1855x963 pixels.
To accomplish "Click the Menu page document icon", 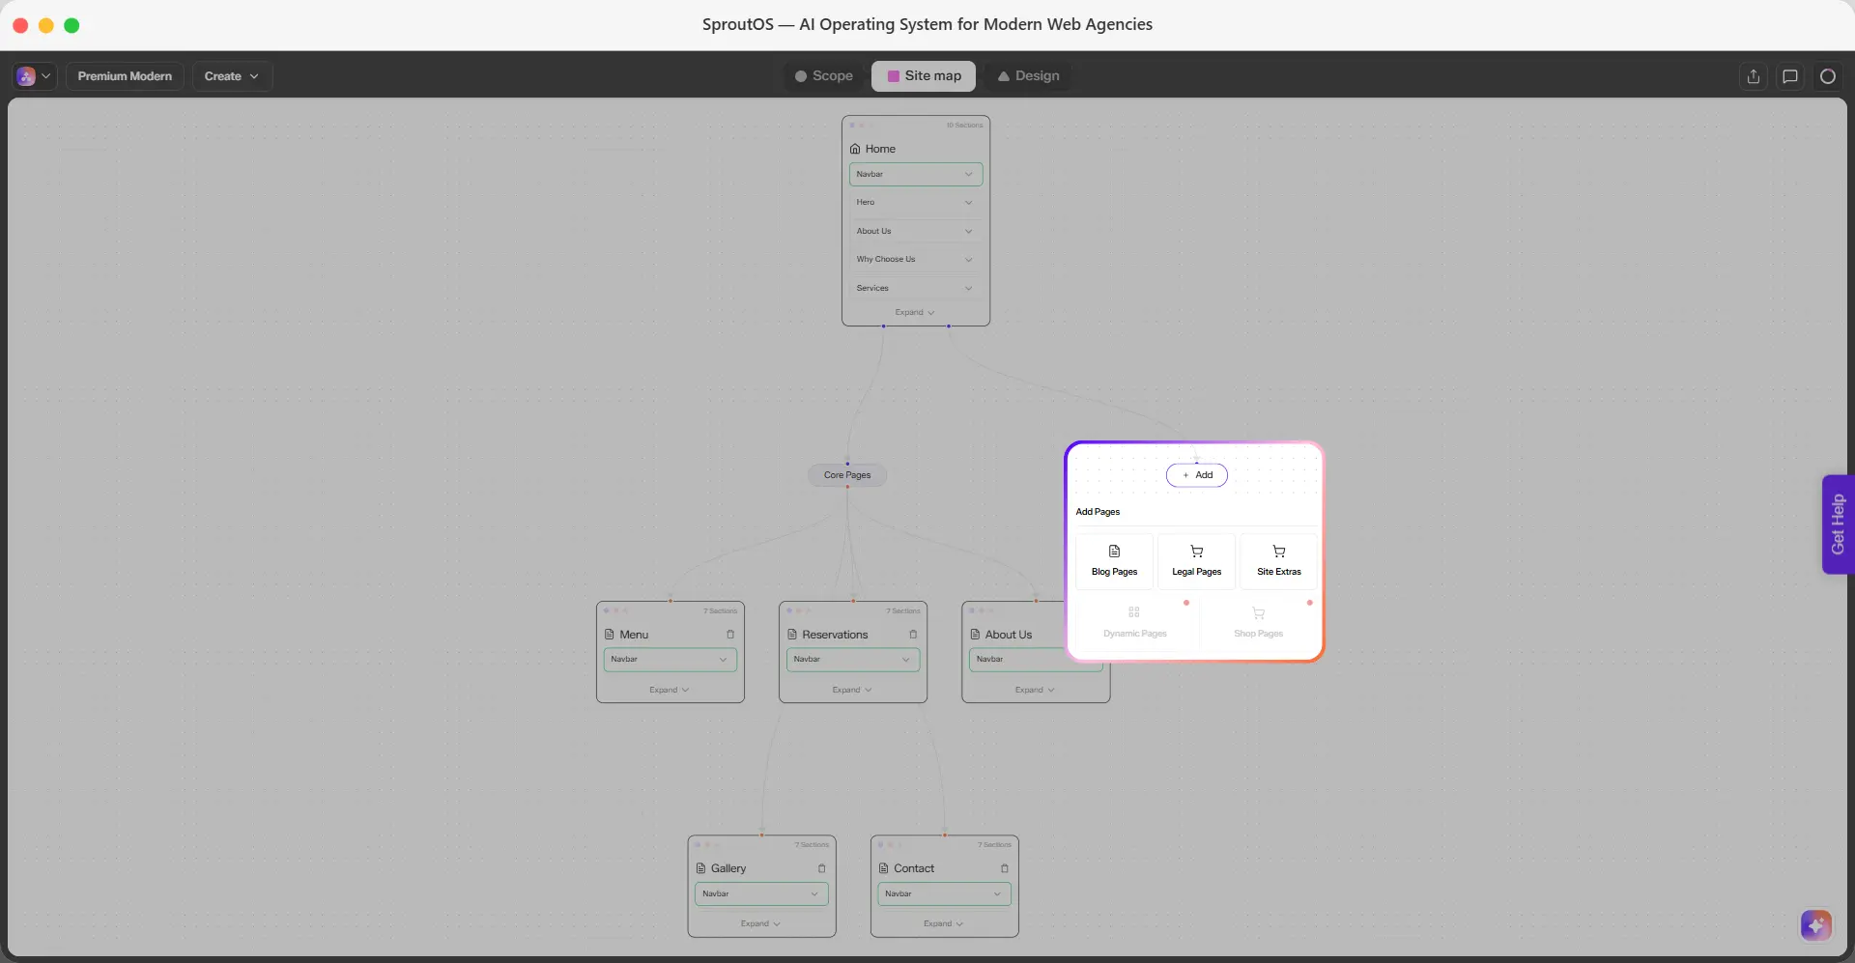I will (610, 635).
